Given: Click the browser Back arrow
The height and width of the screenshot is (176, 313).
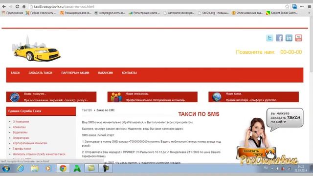Looking at the screenshot, I should pos(4,6).
